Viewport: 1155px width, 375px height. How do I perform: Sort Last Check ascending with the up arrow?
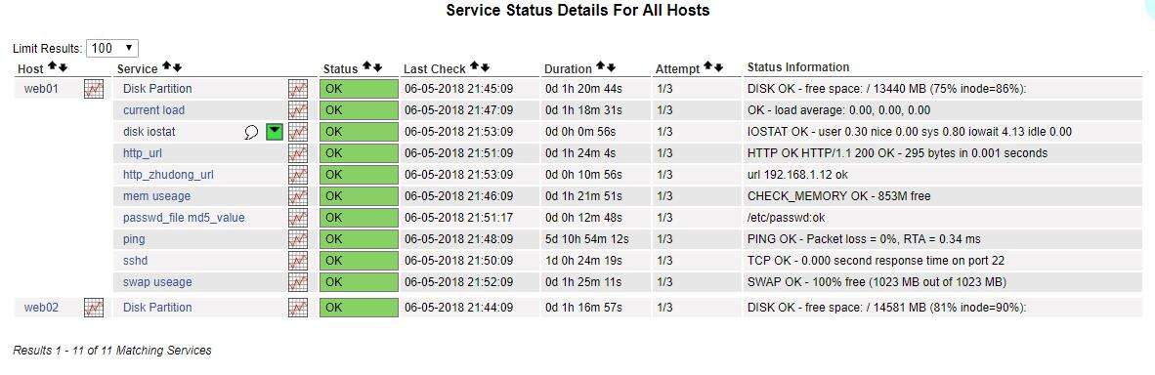pos(474,67)
